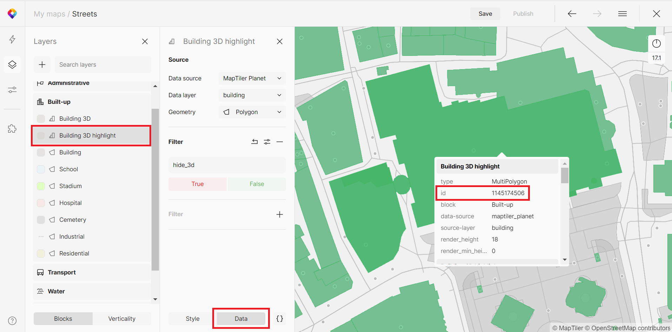Set hide_3d filter to True
Image resolution: width=672 pixels, height=332 pixels.
[x=198, y=184]
